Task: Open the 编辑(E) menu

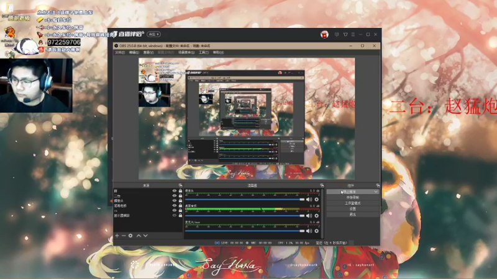Action: click(x=134, y=53)
